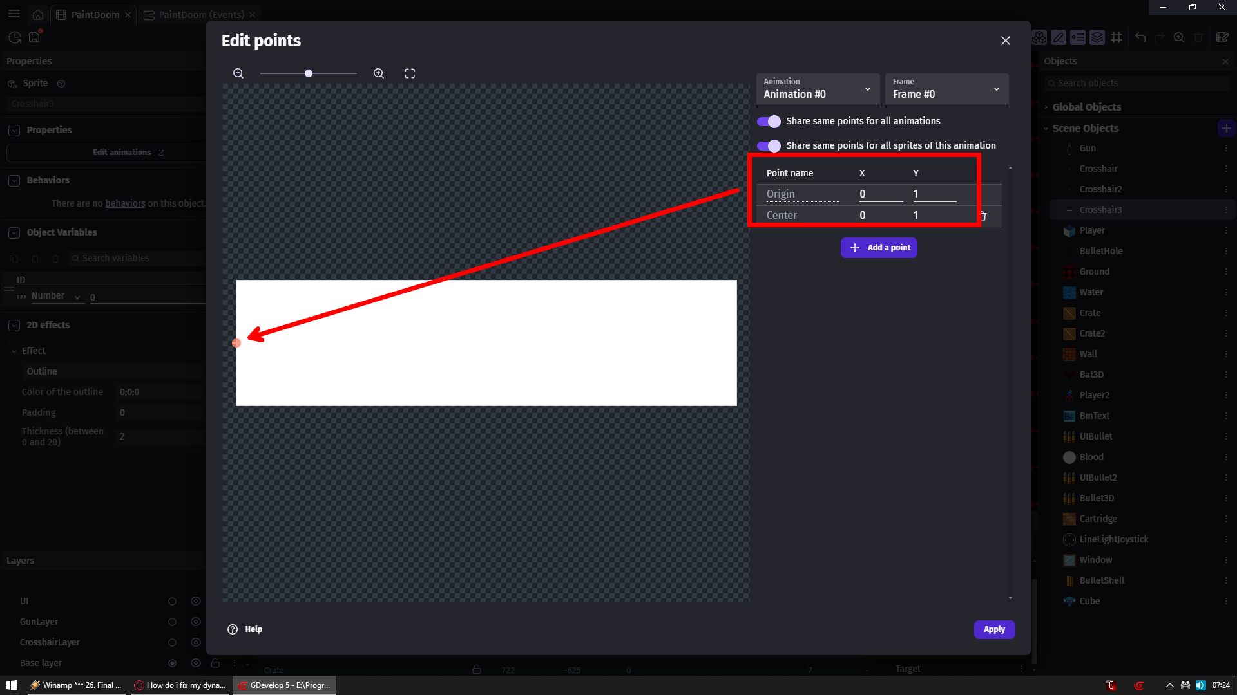The width and height of the screenshot is (1237, 695).
Task: Click the hamburger menu icon
Action: tap(14, 14)
